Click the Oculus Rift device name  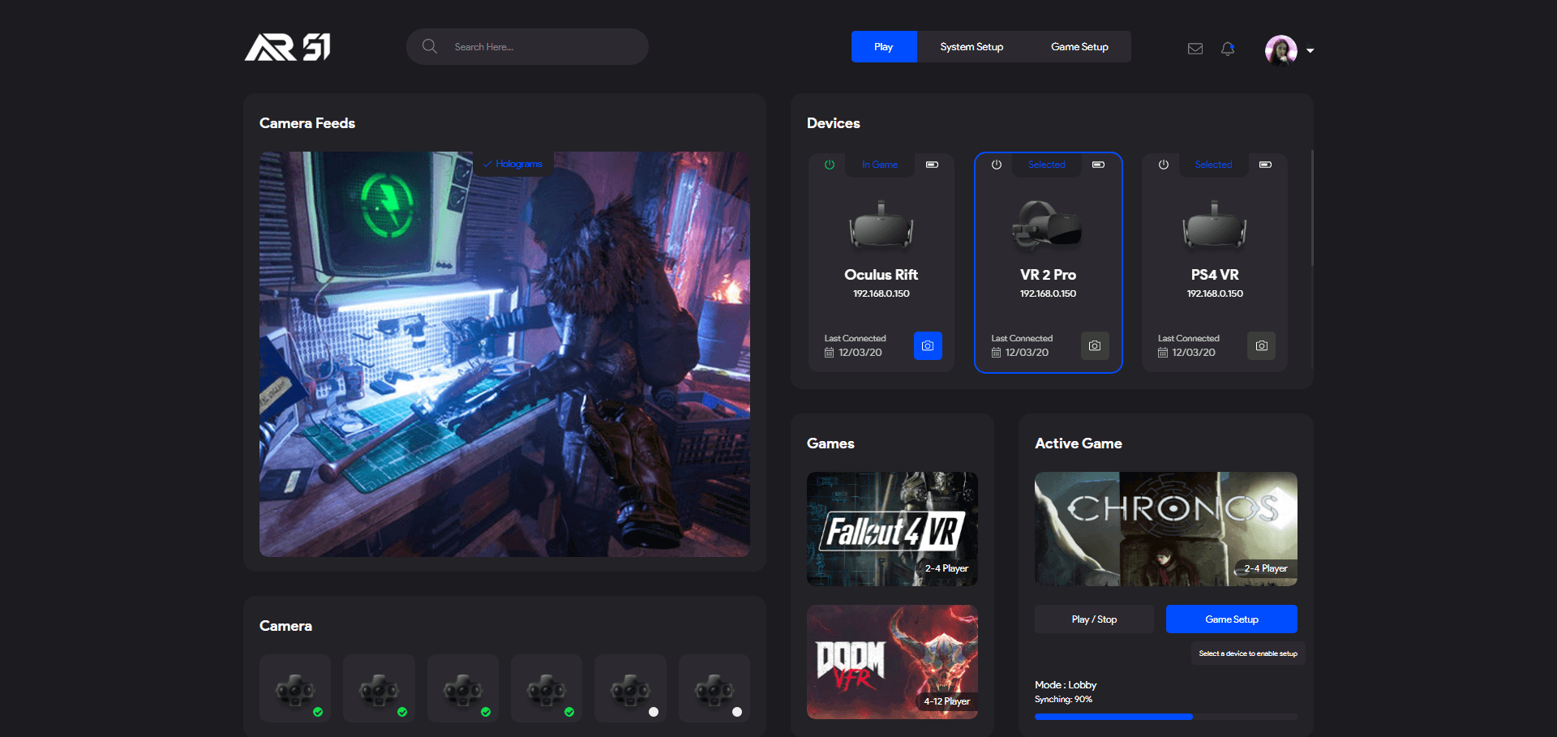[x=881, y=275]
